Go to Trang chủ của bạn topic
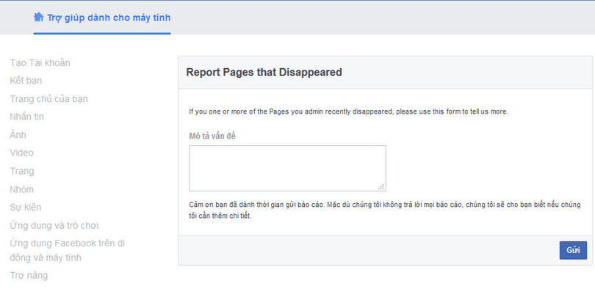This screenshot has width=595, height=300. tap(49, 99)
